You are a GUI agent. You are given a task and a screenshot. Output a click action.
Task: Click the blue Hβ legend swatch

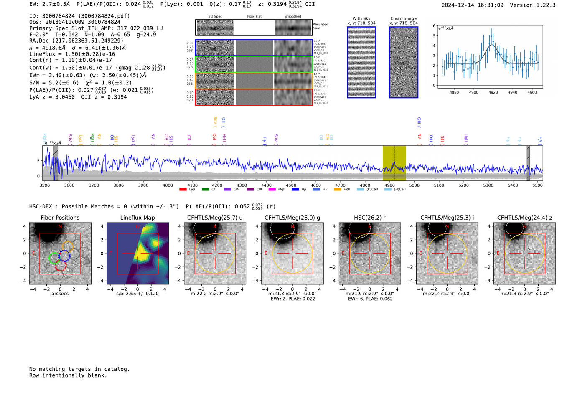(x=295, y=190)
